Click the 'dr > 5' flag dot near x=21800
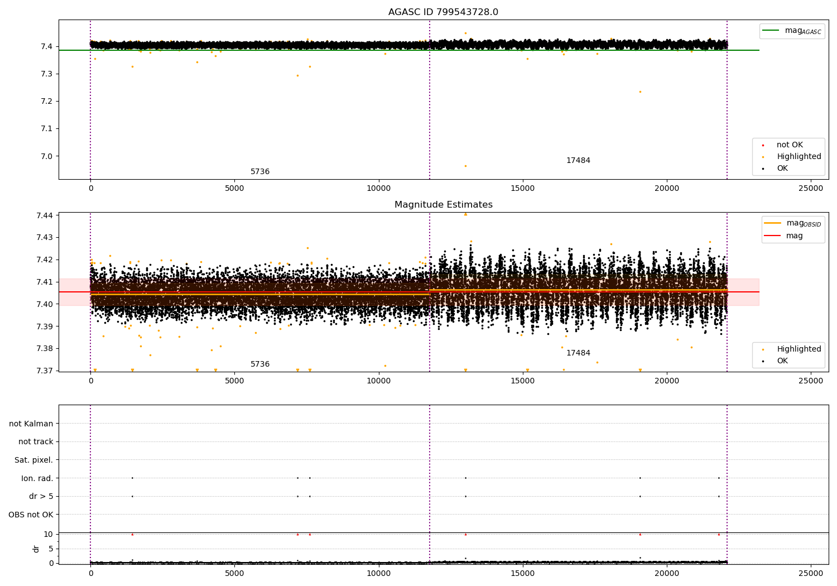 click(x=719, y=497)
